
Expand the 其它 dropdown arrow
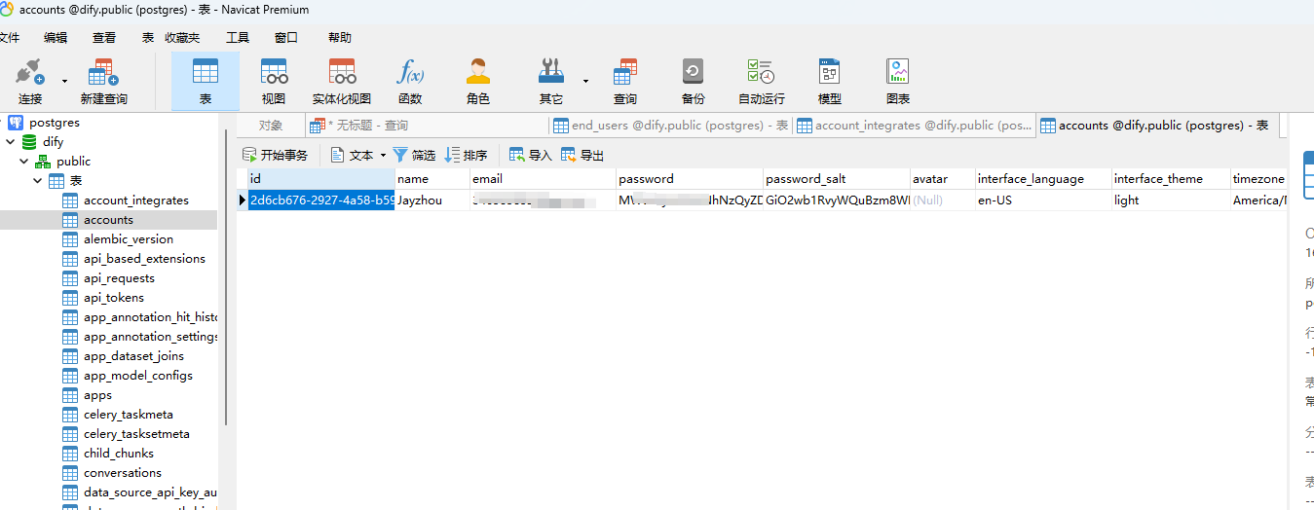click(585, 81)
